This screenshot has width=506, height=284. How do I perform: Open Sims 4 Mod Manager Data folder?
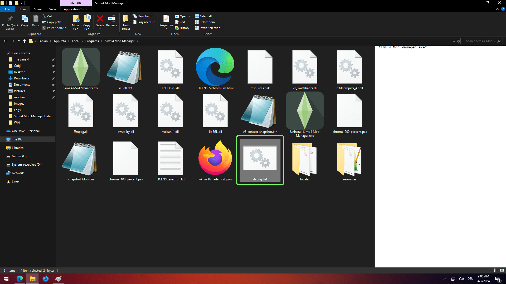[32, 116]
